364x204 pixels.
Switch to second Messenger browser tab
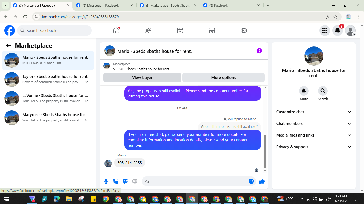pyautogui.click(x=105, y=5)
